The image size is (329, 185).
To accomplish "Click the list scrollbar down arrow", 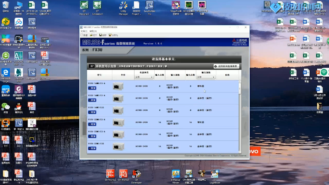I will [x=240, y=152].
